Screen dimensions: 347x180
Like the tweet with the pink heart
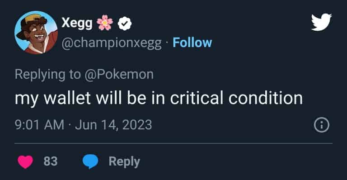pyautogui.click(x=25, y=161)
